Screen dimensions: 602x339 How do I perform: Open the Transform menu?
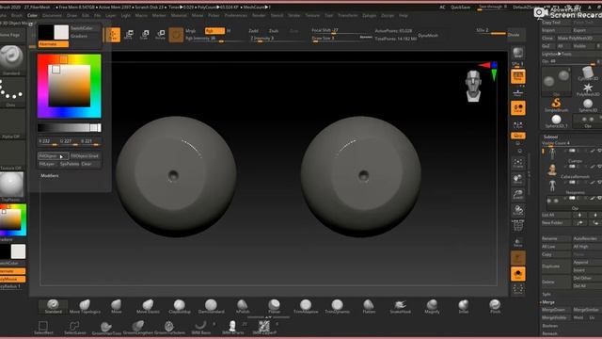[x=347, y=16]
